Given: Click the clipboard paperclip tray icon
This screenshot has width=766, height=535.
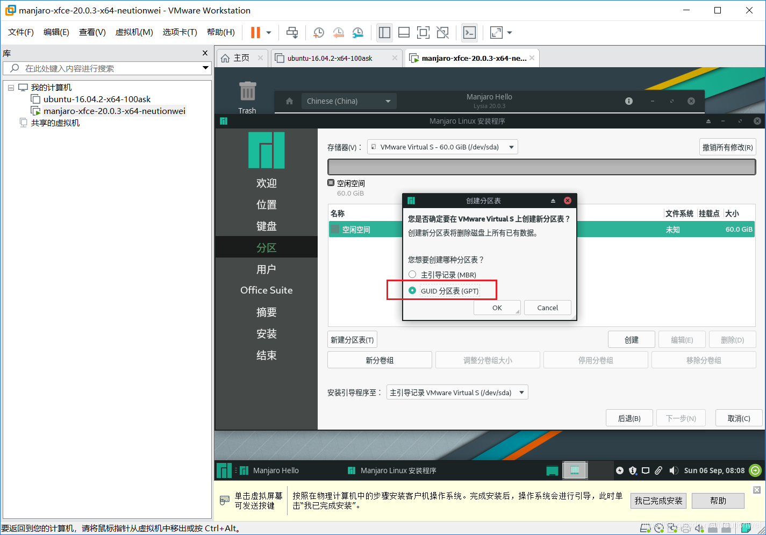Looking at the screenshot, I should (x=658, y=470).
